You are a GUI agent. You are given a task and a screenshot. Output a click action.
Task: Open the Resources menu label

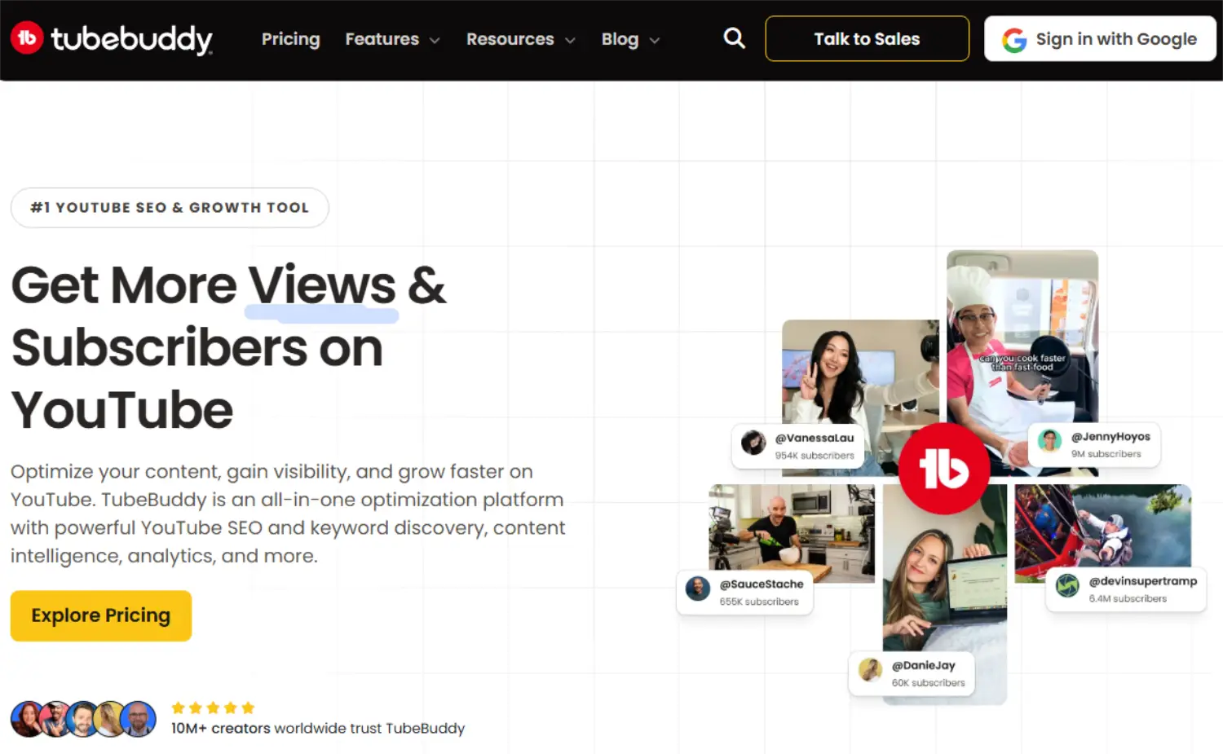pyautogui.click(x=510, y=39)
